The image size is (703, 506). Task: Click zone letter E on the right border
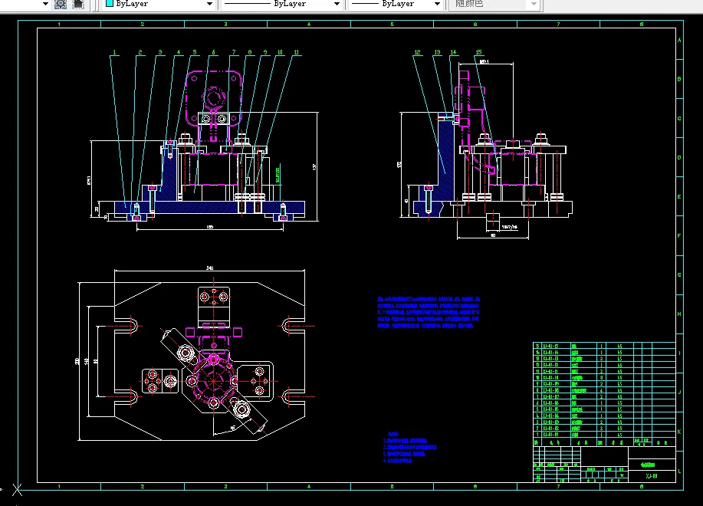tap(679, 197)
